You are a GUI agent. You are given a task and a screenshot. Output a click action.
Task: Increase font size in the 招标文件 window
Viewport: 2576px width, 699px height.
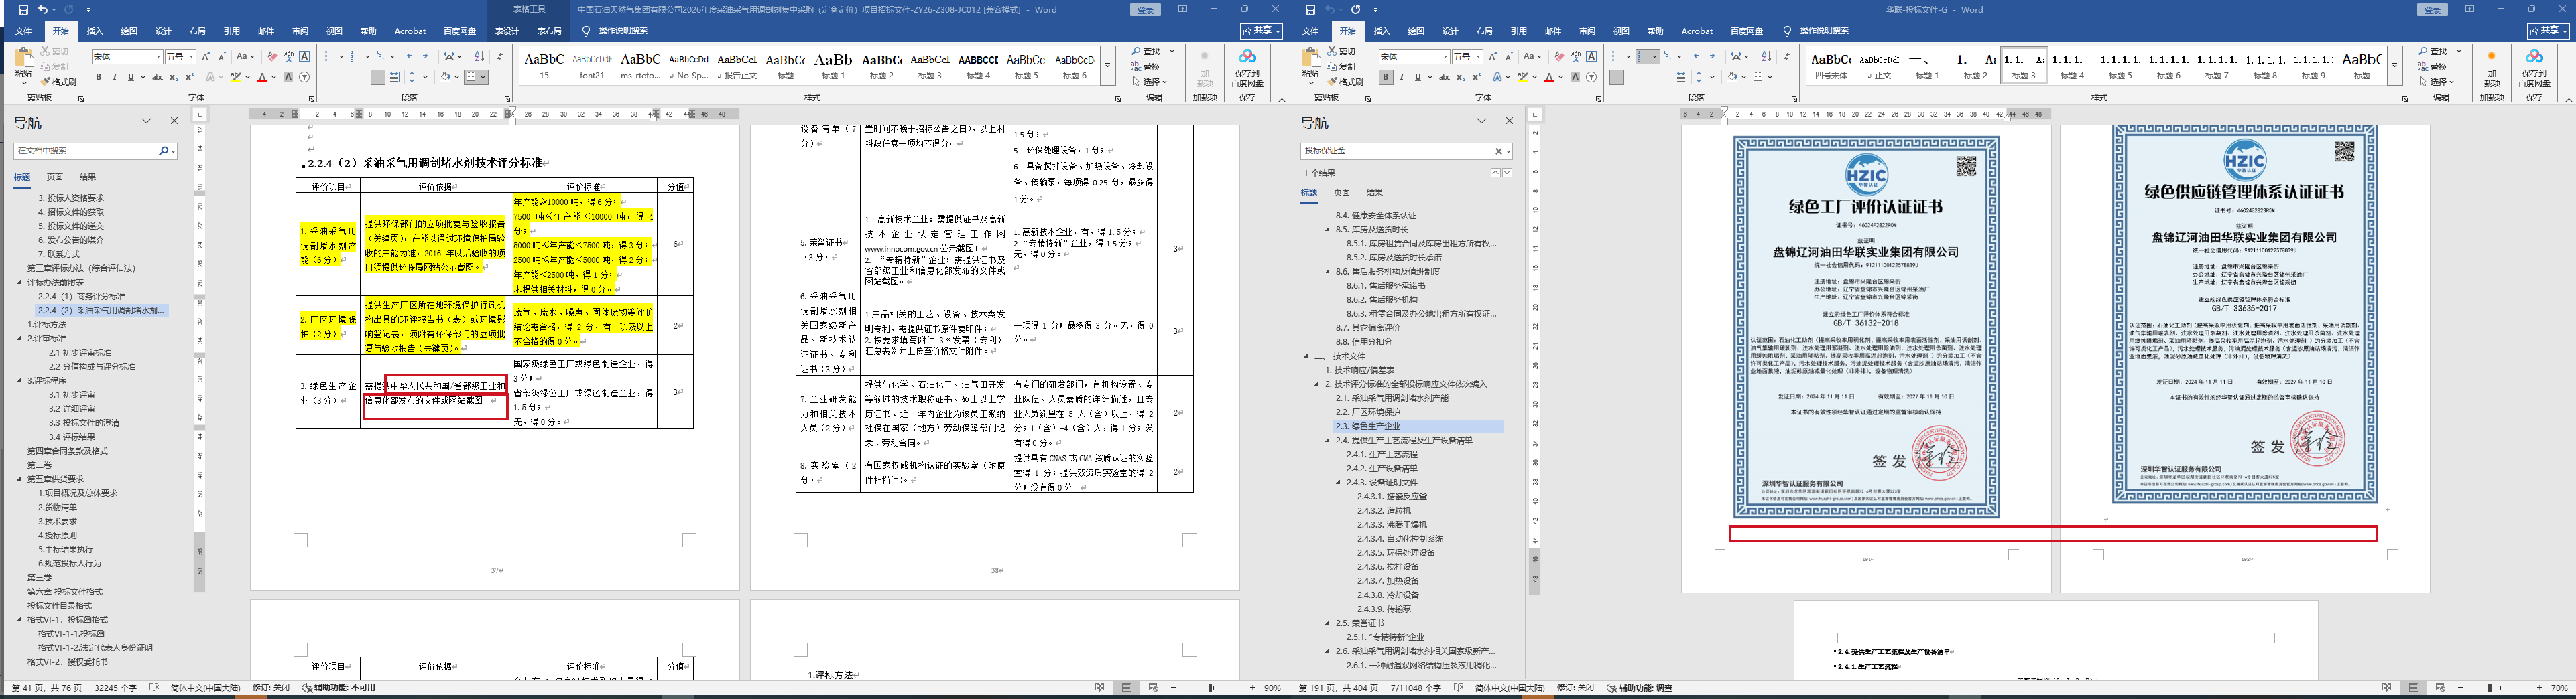206,57
